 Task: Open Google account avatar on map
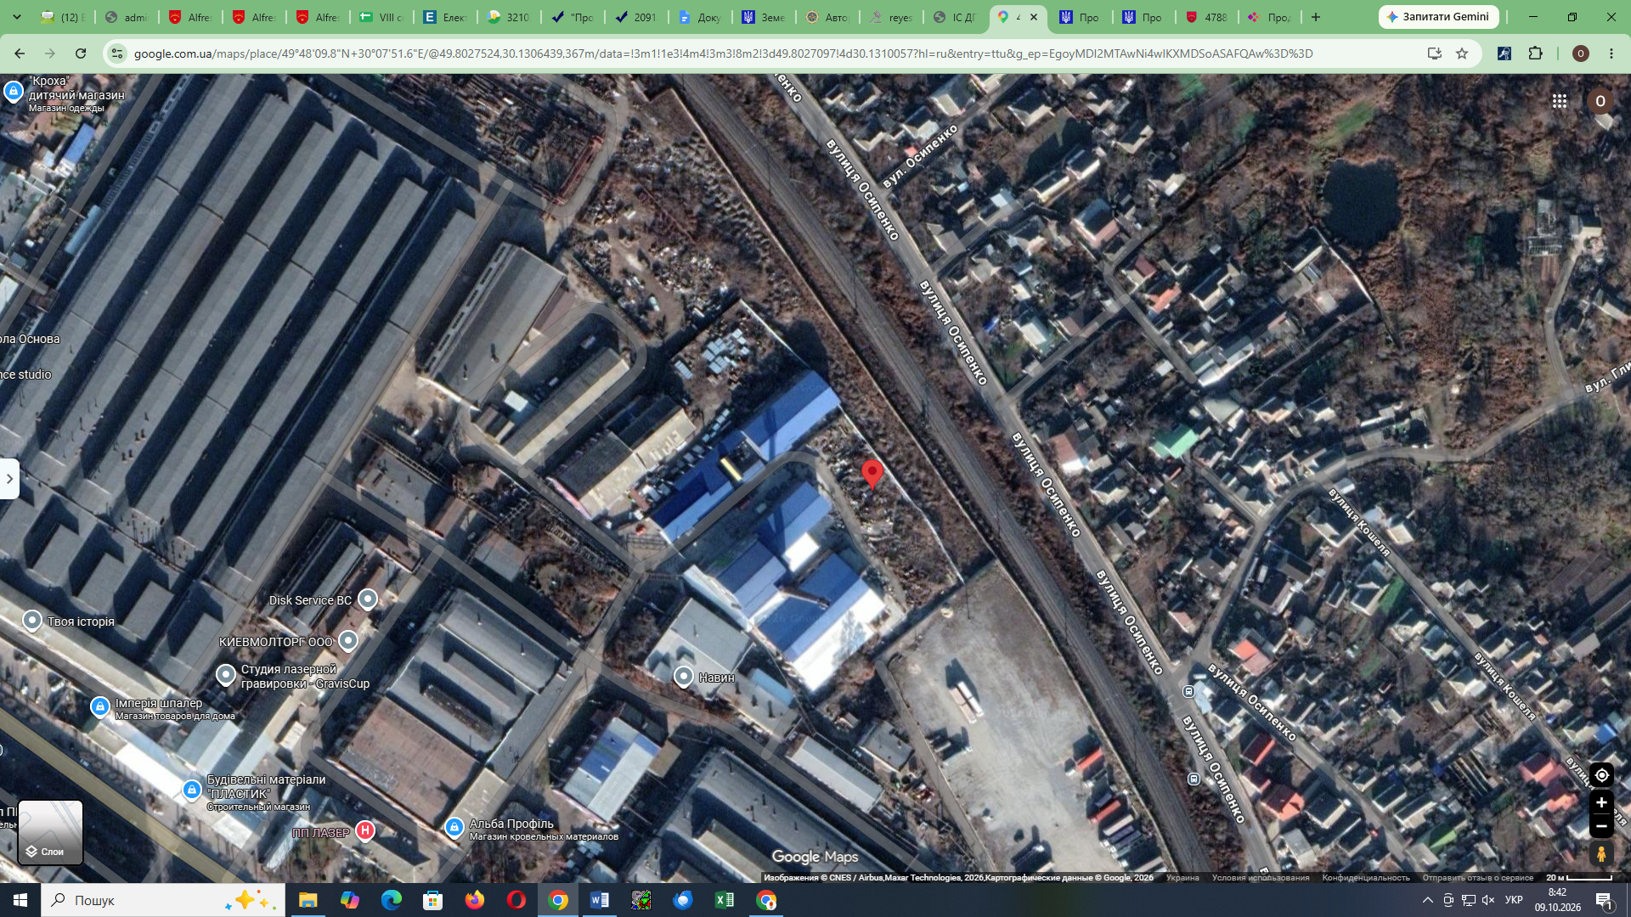(1600, 101)
